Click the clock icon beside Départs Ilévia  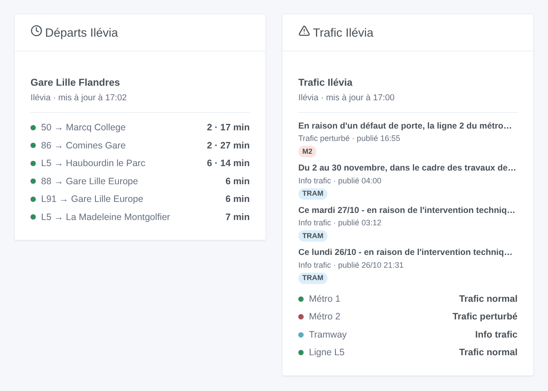36,31
